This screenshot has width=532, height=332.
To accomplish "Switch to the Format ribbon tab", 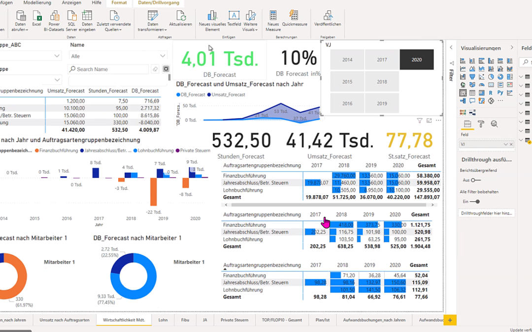I will [119, 3].
